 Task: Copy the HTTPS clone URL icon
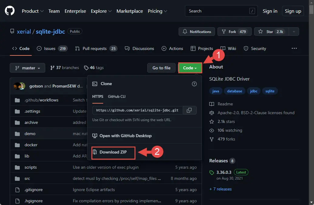tap(189, 110)
